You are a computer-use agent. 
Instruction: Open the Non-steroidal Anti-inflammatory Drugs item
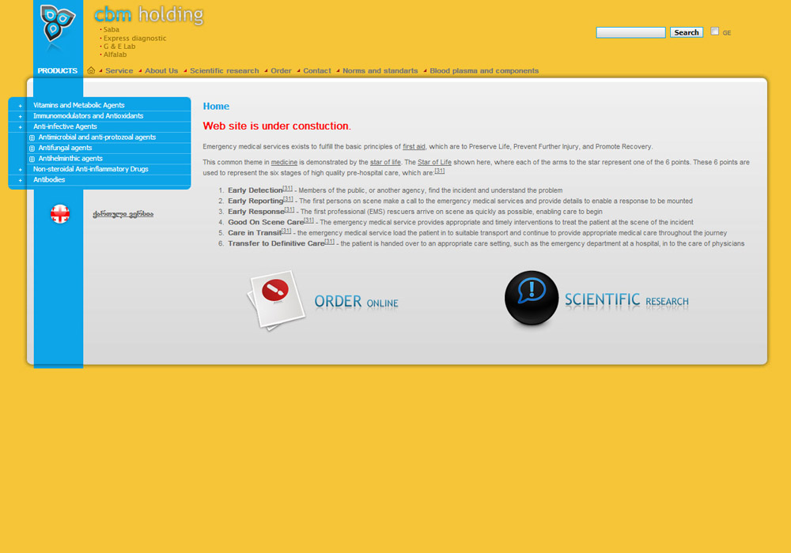click(x=90, y=169)
